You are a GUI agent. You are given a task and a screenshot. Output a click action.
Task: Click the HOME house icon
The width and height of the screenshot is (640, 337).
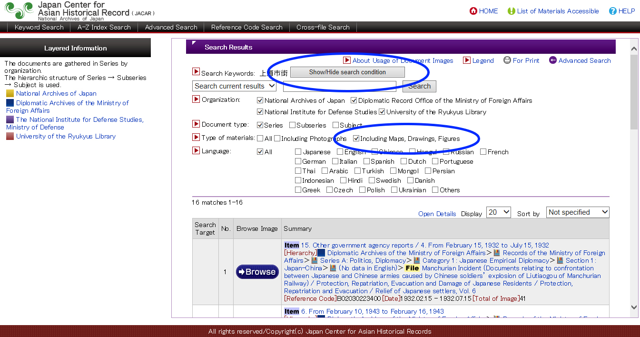pos(473,11)
